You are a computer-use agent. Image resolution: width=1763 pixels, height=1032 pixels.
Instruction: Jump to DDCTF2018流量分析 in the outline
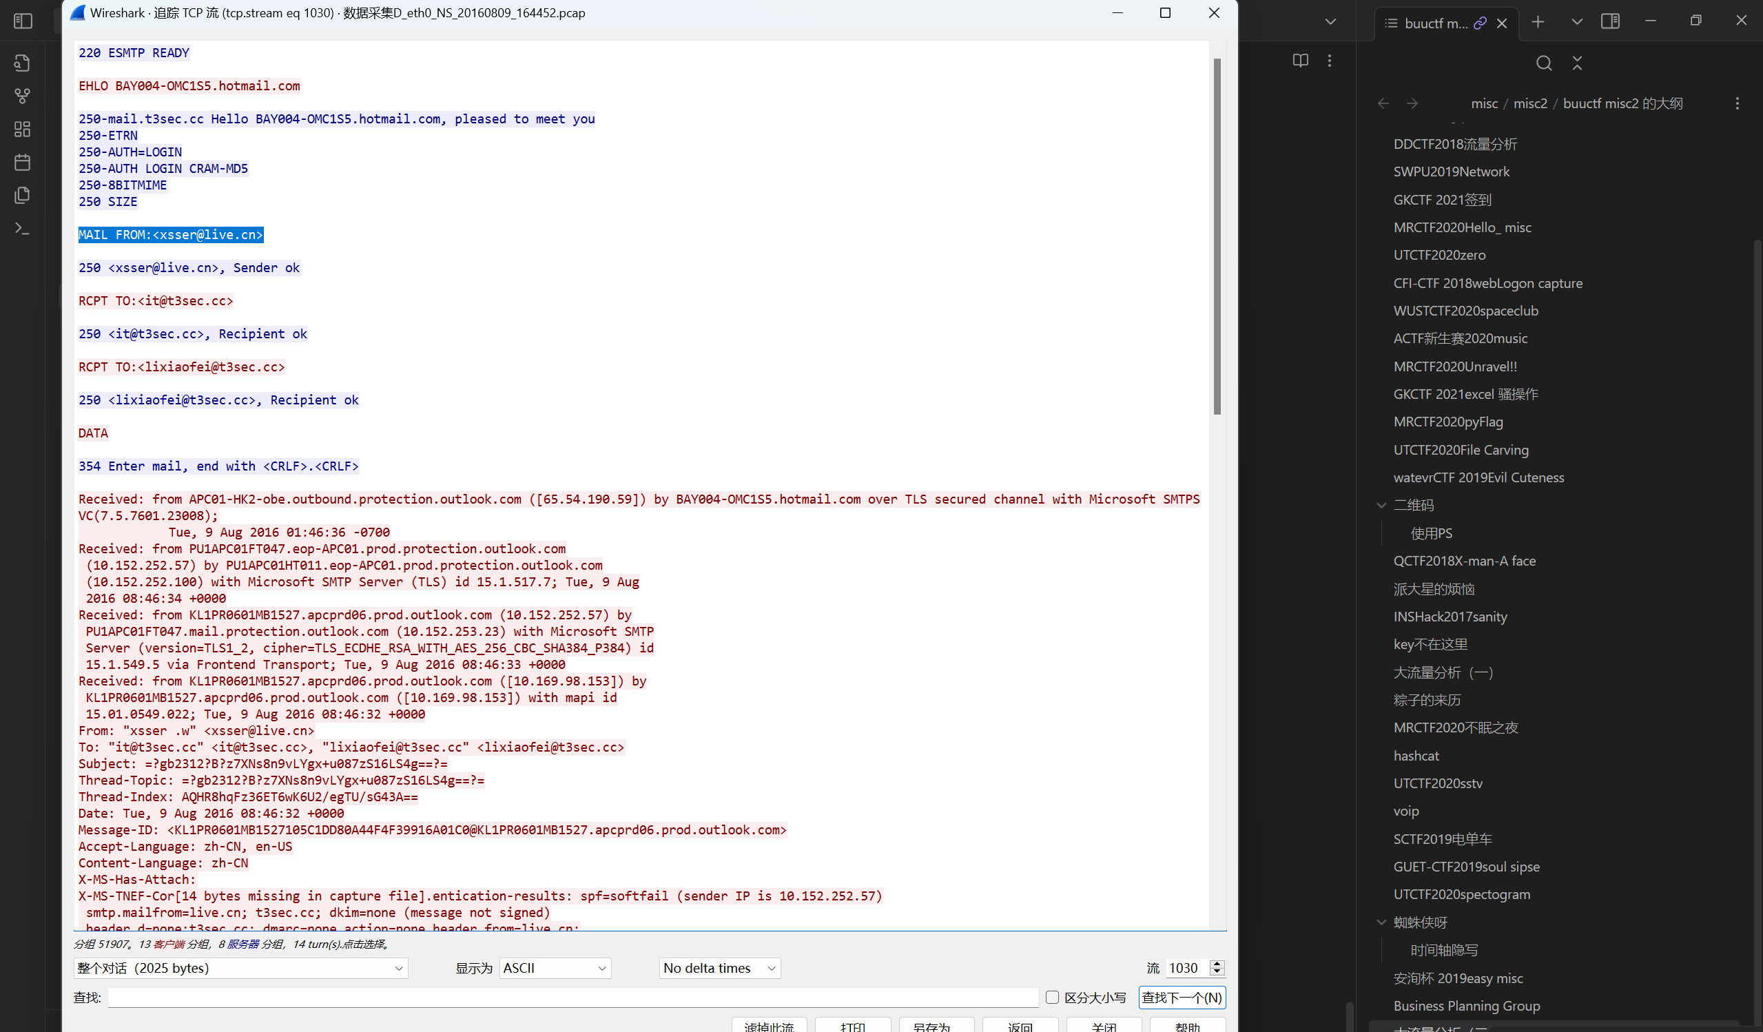[1455, 144]
